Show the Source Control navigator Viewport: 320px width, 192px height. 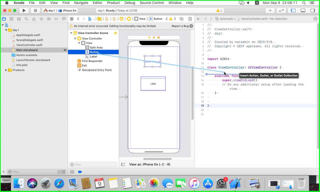pyautogui.click(x=12, y=19)
